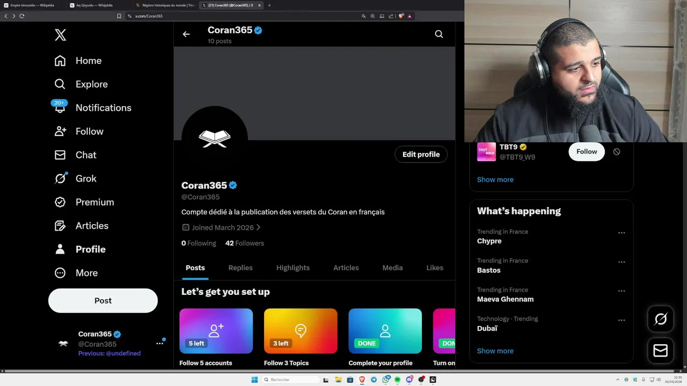Viewport: 687px width, 386px height.
Task: Open the Coran365 profile picture
Action: (x=215, y=138)
